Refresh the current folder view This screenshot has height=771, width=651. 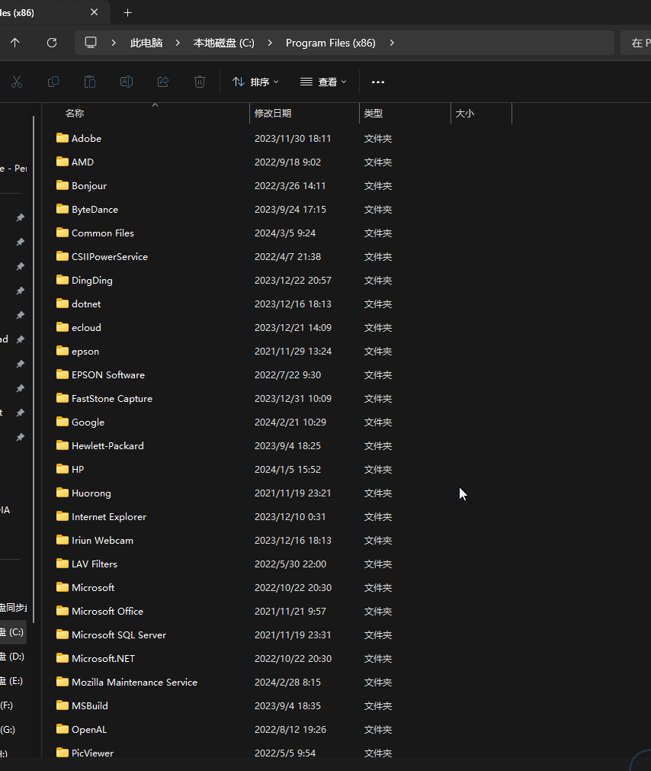pyautogui.click(x=52, y=43)
